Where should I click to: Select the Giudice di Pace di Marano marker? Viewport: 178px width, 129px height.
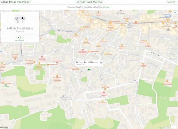point(121,10)
